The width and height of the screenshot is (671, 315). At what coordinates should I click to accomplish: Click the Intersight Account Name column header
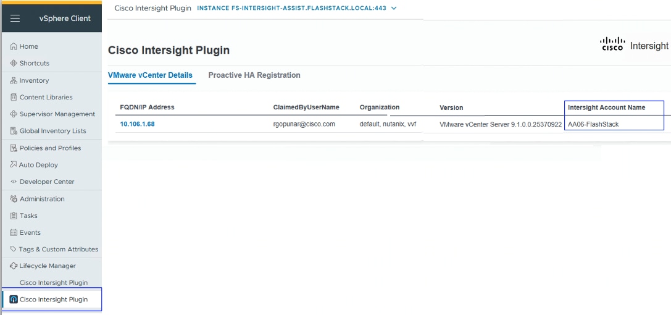(606, 107)
